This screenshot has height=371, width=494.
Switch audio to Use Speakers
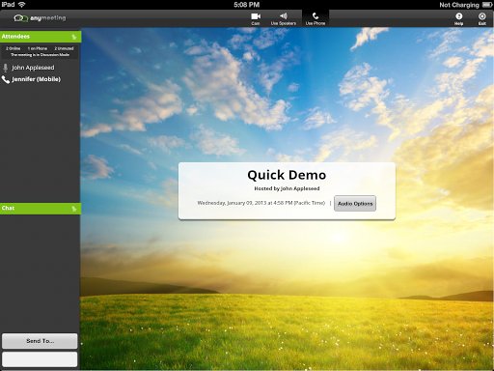[284, 18]
